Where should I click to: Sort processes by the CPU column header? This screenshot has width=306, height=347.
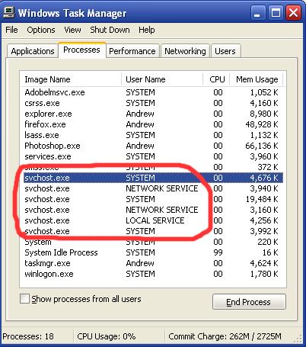(x=216, y=79)
